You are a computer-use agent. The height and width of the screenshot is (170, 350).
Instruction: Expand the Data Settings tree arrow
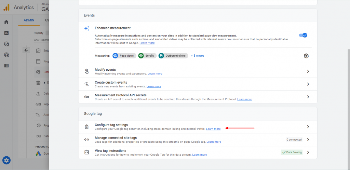point(45,83)
